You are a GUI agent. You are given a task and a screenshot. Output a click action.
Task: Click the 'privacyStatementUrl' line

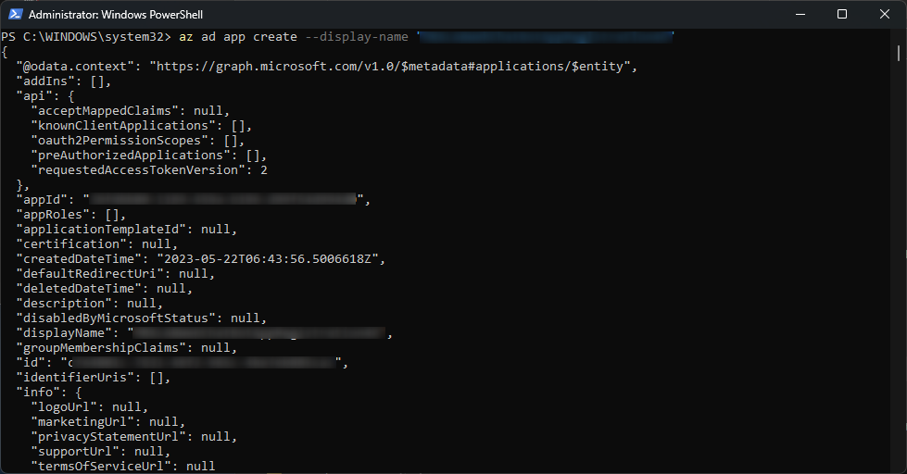click(133, 437)
